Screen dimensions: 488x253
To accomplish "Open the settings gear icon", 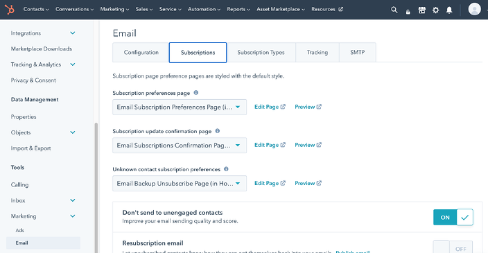I will tap(435, 10).
